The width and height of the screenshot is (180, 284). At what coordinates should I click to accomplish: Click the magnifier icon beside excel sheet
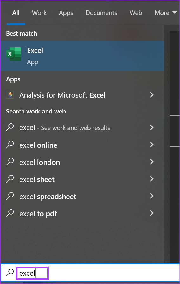click(10, 179)
